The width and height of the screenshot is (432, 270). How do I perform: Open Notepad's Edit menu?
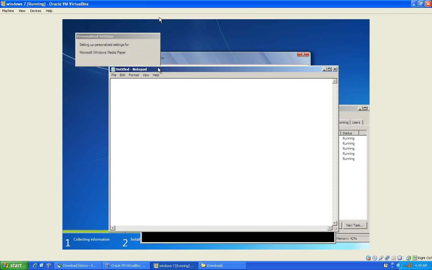[x=122, y=75]
